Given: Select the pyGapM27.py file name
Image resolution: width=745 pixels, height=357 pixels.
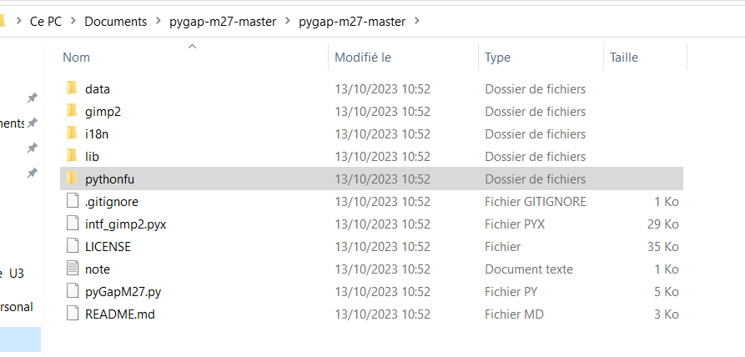Looking at the screenshot, I should [123, 291].
